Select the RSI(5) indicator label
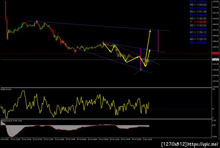Image resolution: width=220 pixels, height=148 pixels. [x=6, y=89]
